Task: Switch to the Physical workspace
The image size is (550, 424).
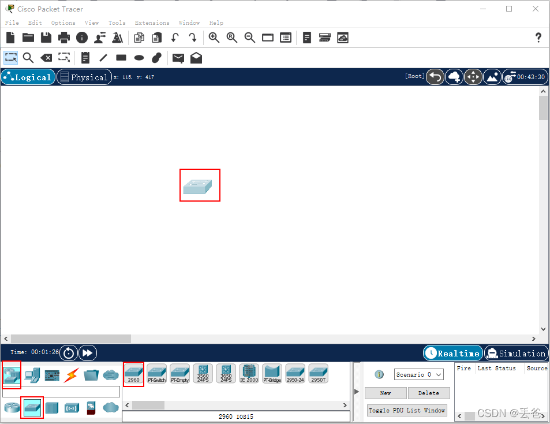Action: pyautogui.click(x=84, y=77)
